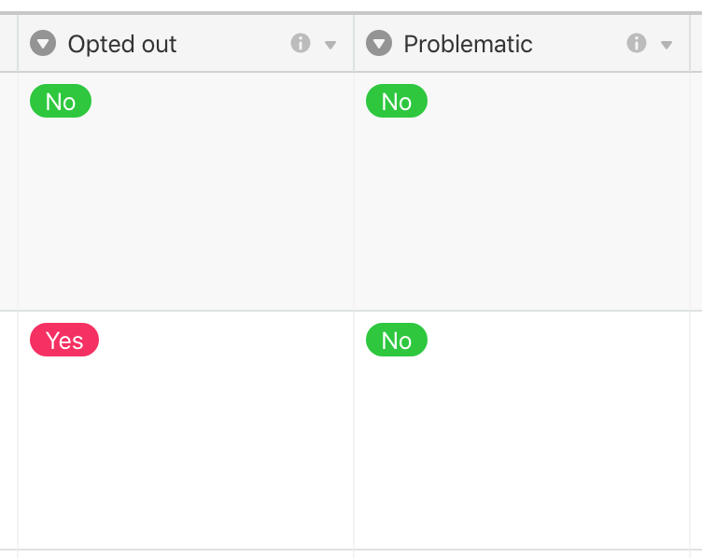Click the Opted out single-select field icon

[43, 44]
